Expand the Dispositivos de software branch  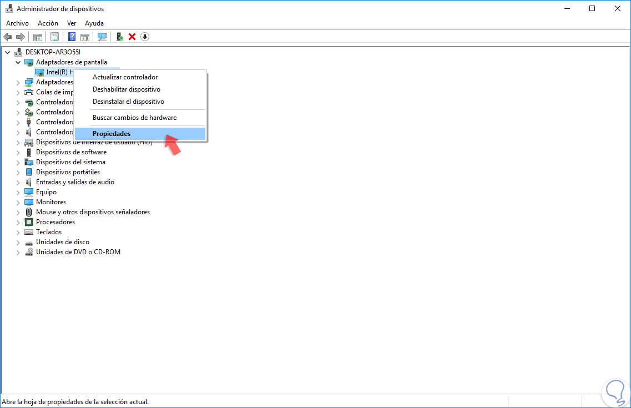click(x=18, y=153)
